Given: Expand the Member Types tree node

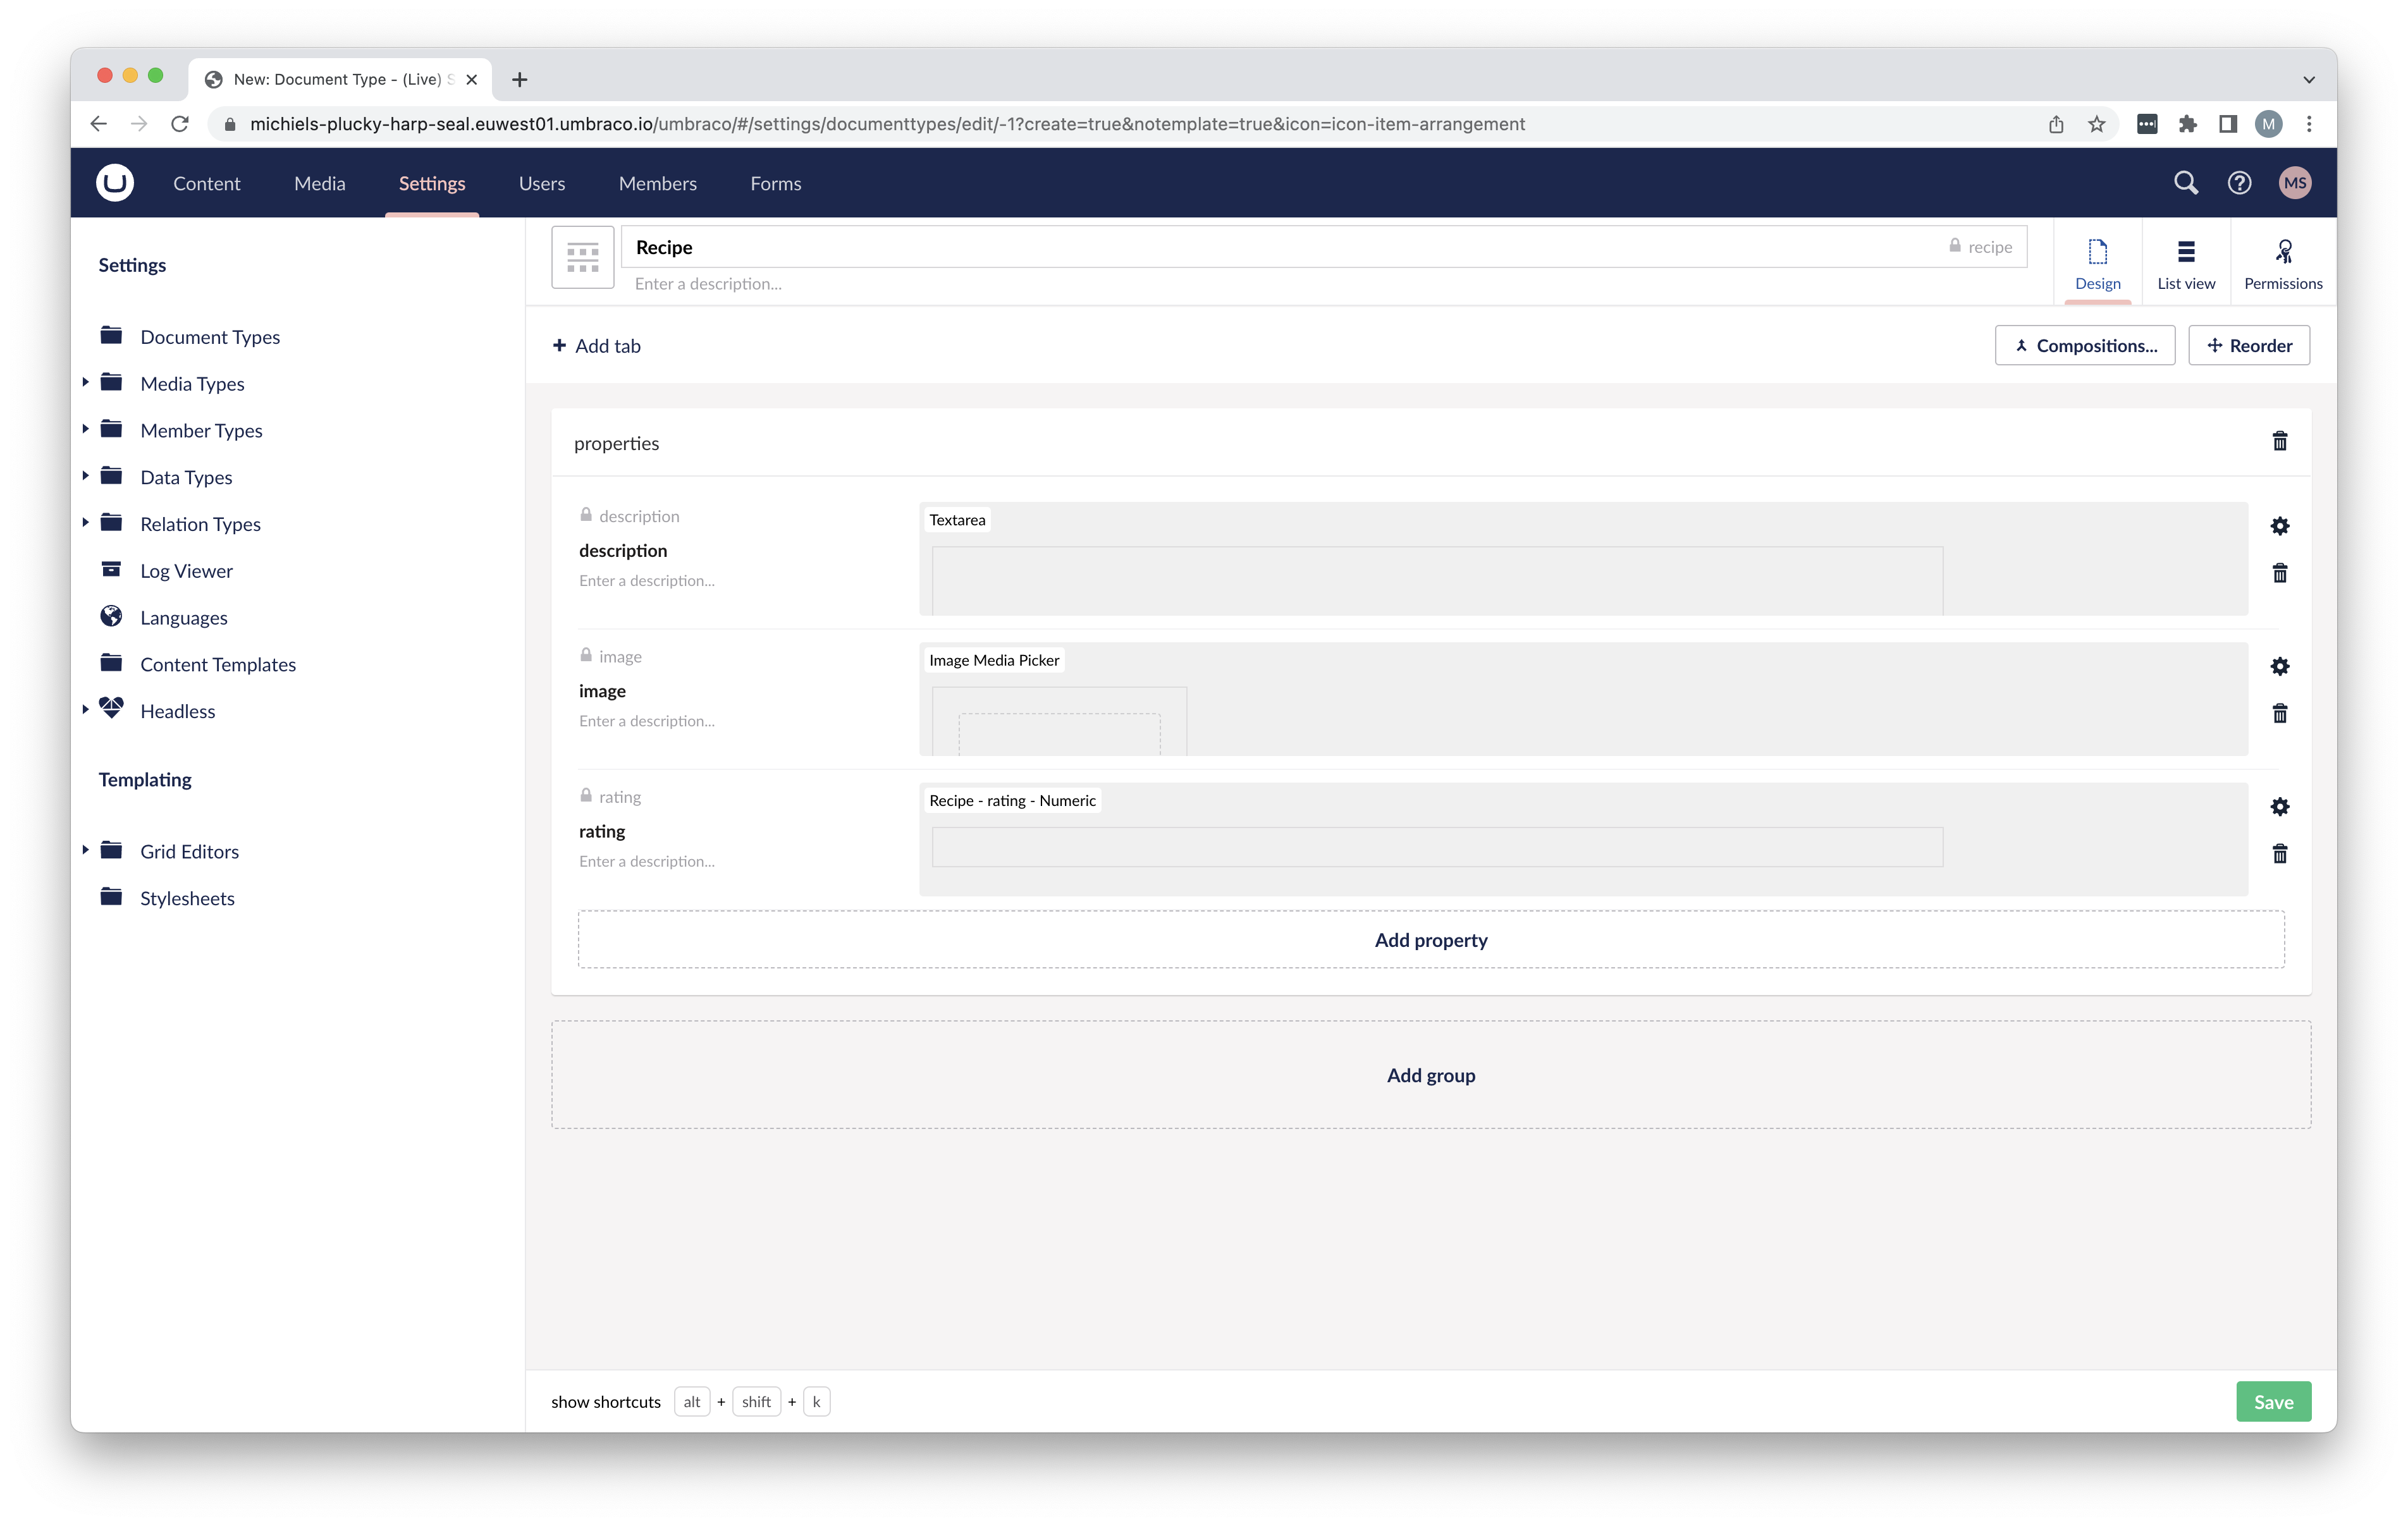Looking at the screenshot, I should click(x=85, y=429).
